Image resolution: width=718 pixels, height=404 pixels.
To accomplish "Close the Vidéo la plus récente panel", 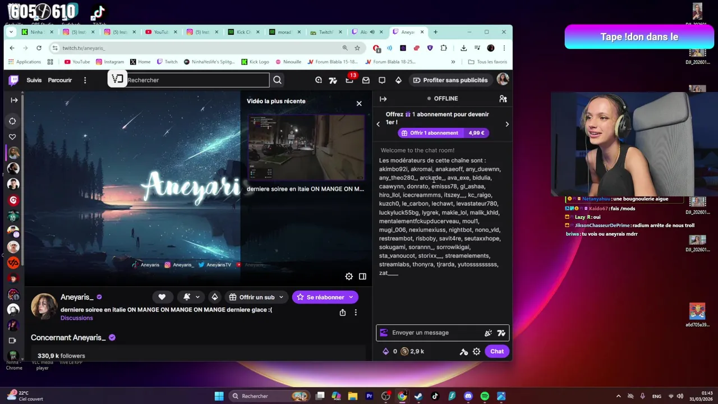I will tap(359, 103).
